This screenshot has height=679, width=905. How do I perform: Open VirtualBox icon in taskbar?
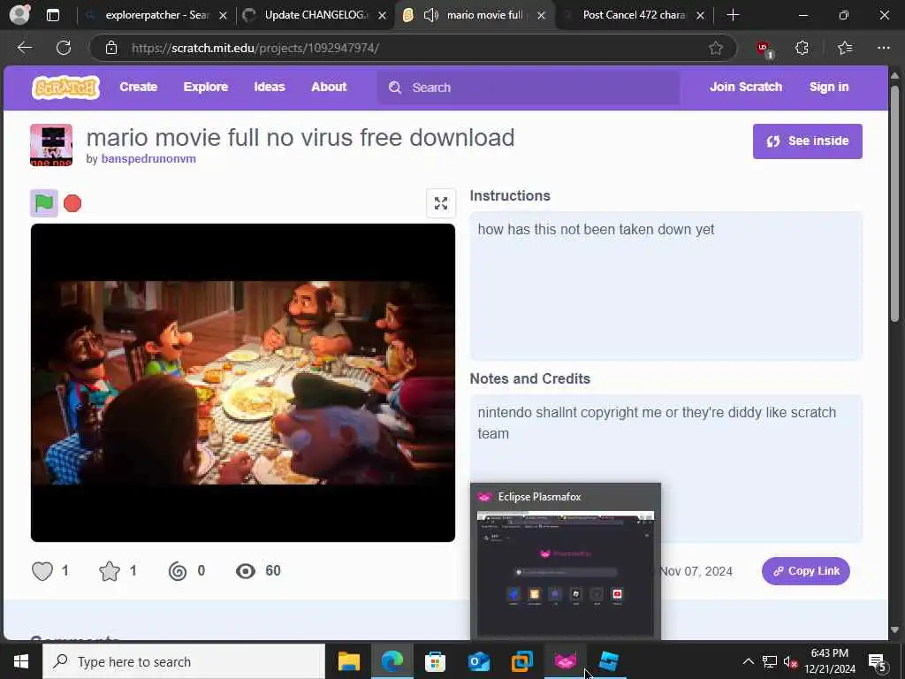coord(521,661)
